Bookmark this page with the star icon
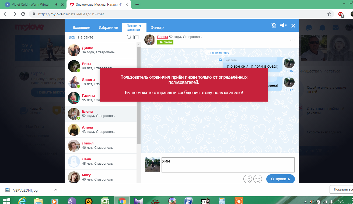 pos(329,14)
